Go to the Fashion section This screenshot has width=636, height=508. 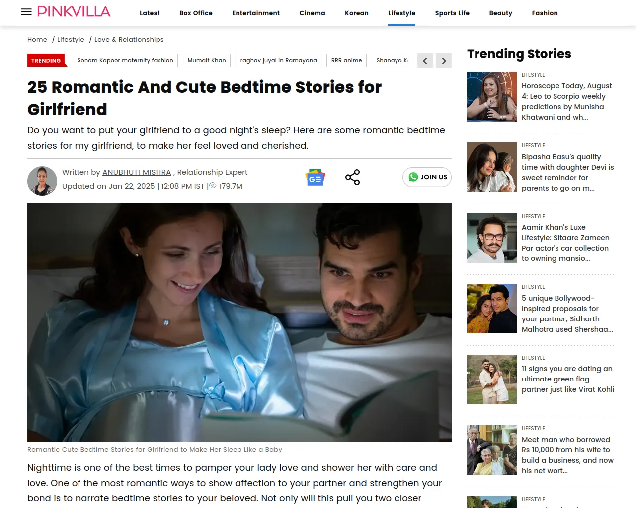tap(545, 13)
